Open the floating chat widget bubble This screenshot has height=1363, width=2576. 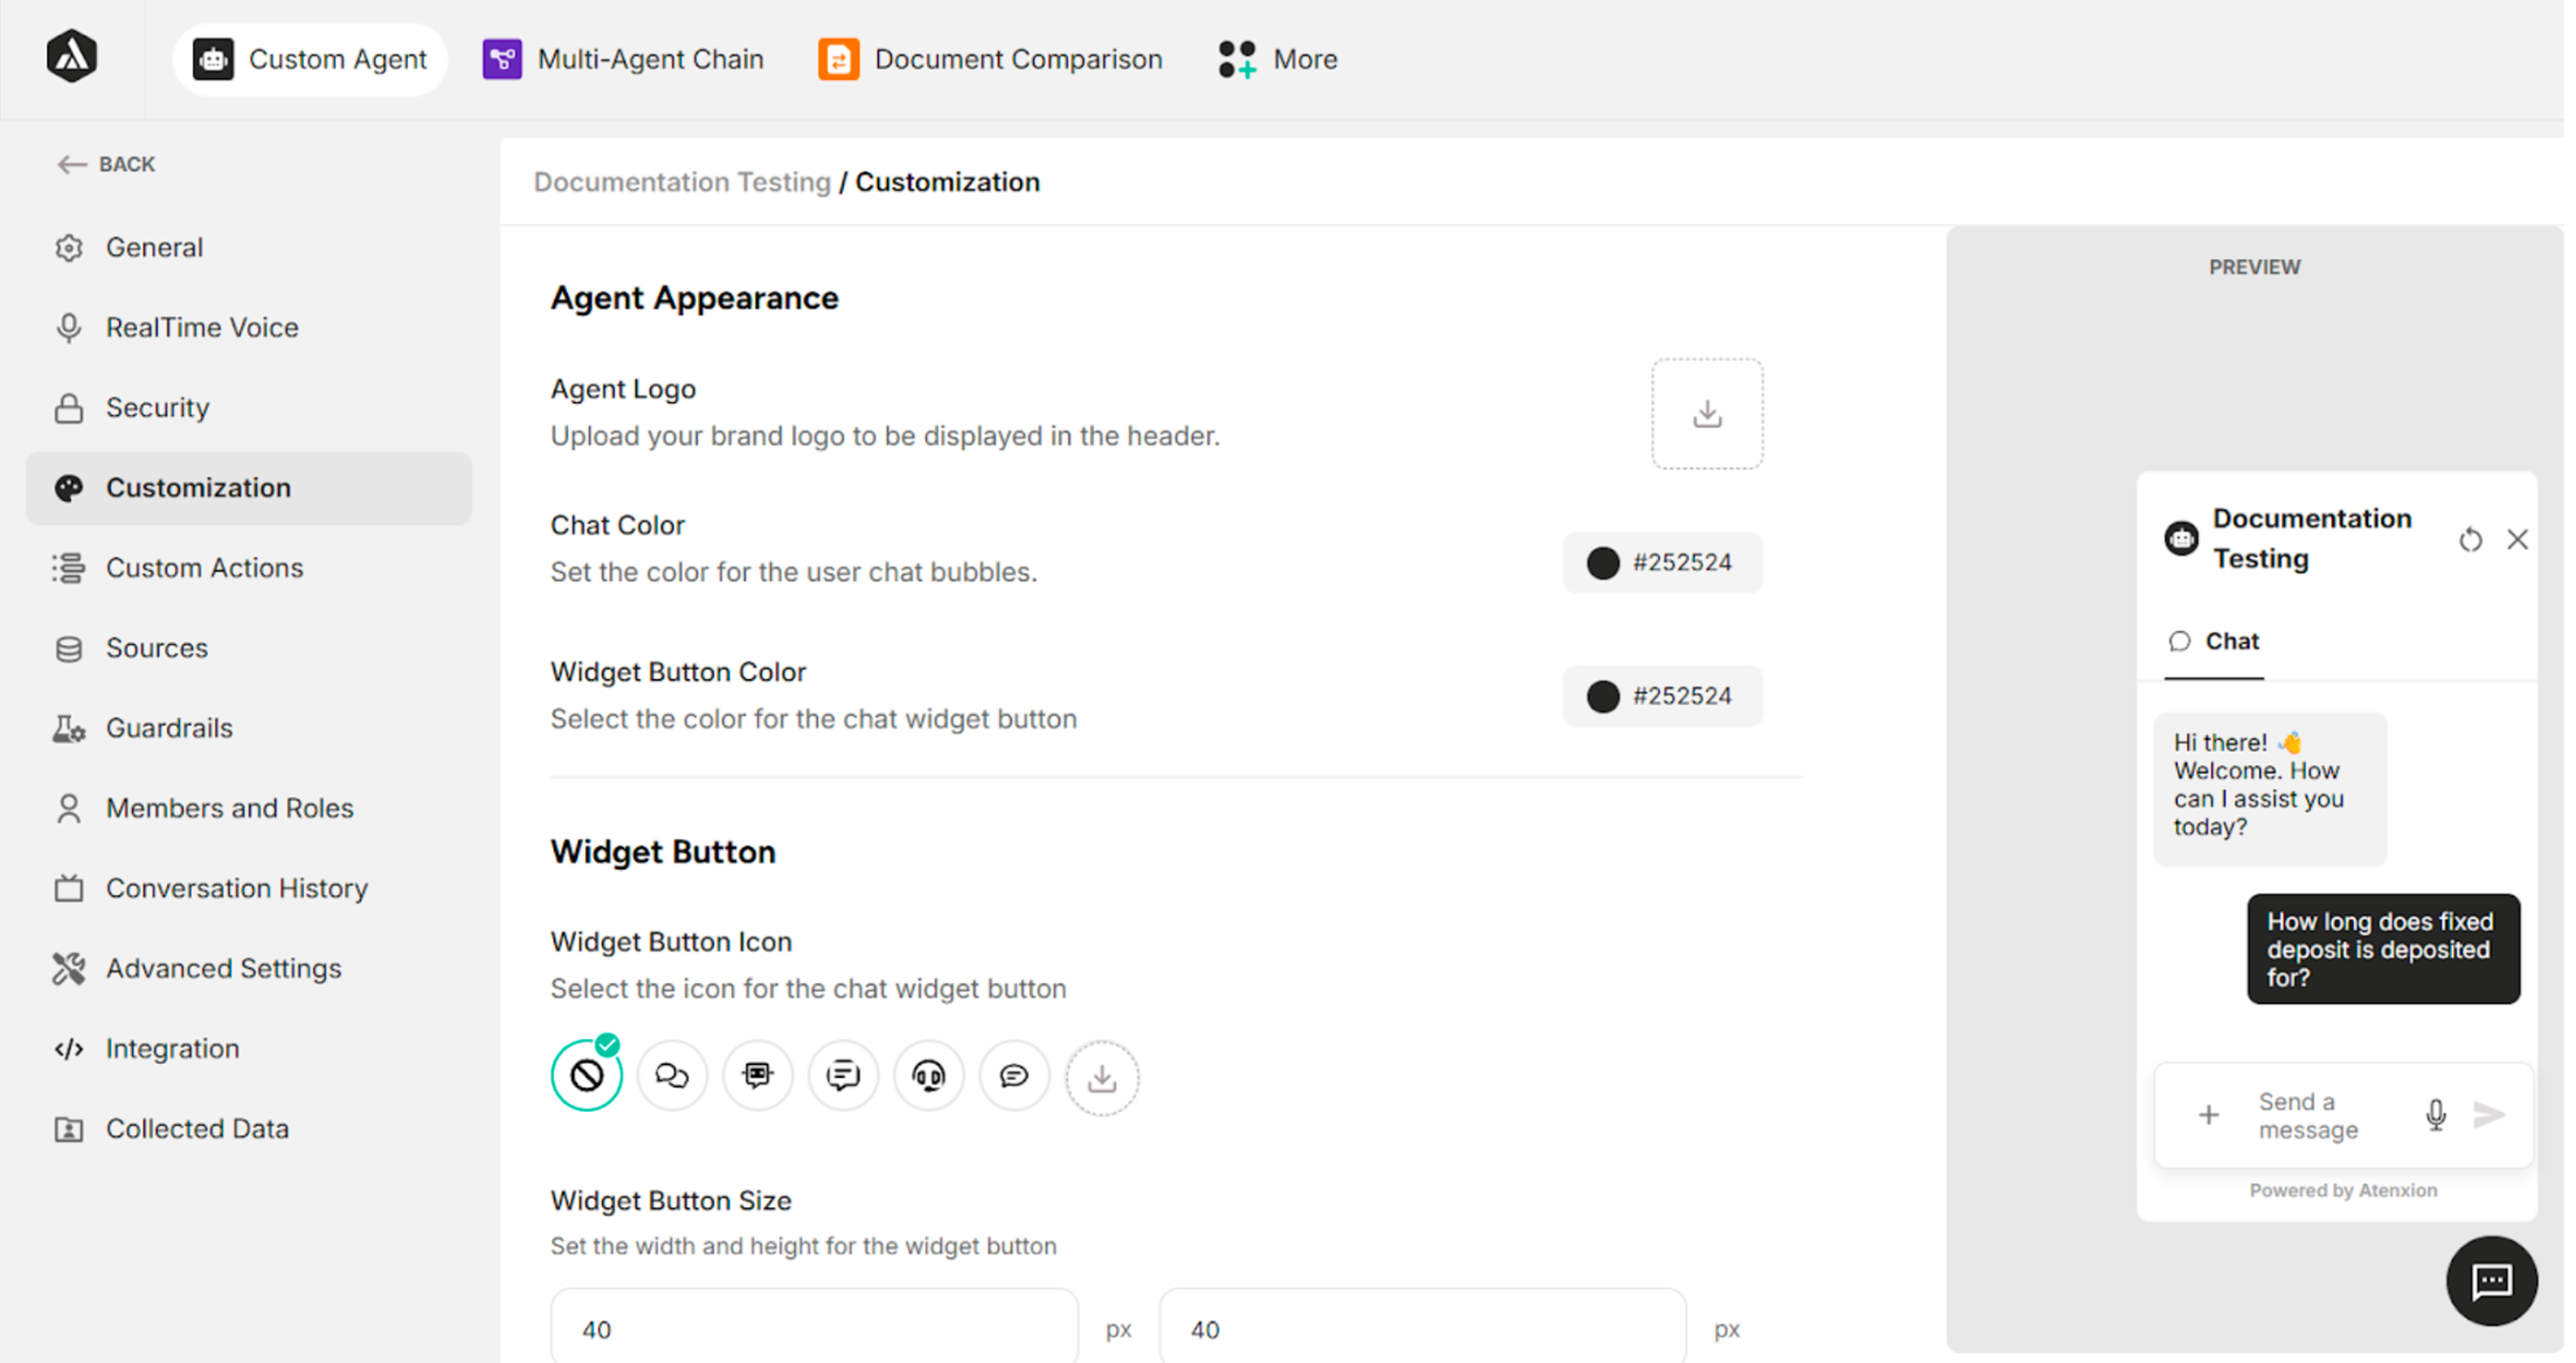coord(2492,1281)
